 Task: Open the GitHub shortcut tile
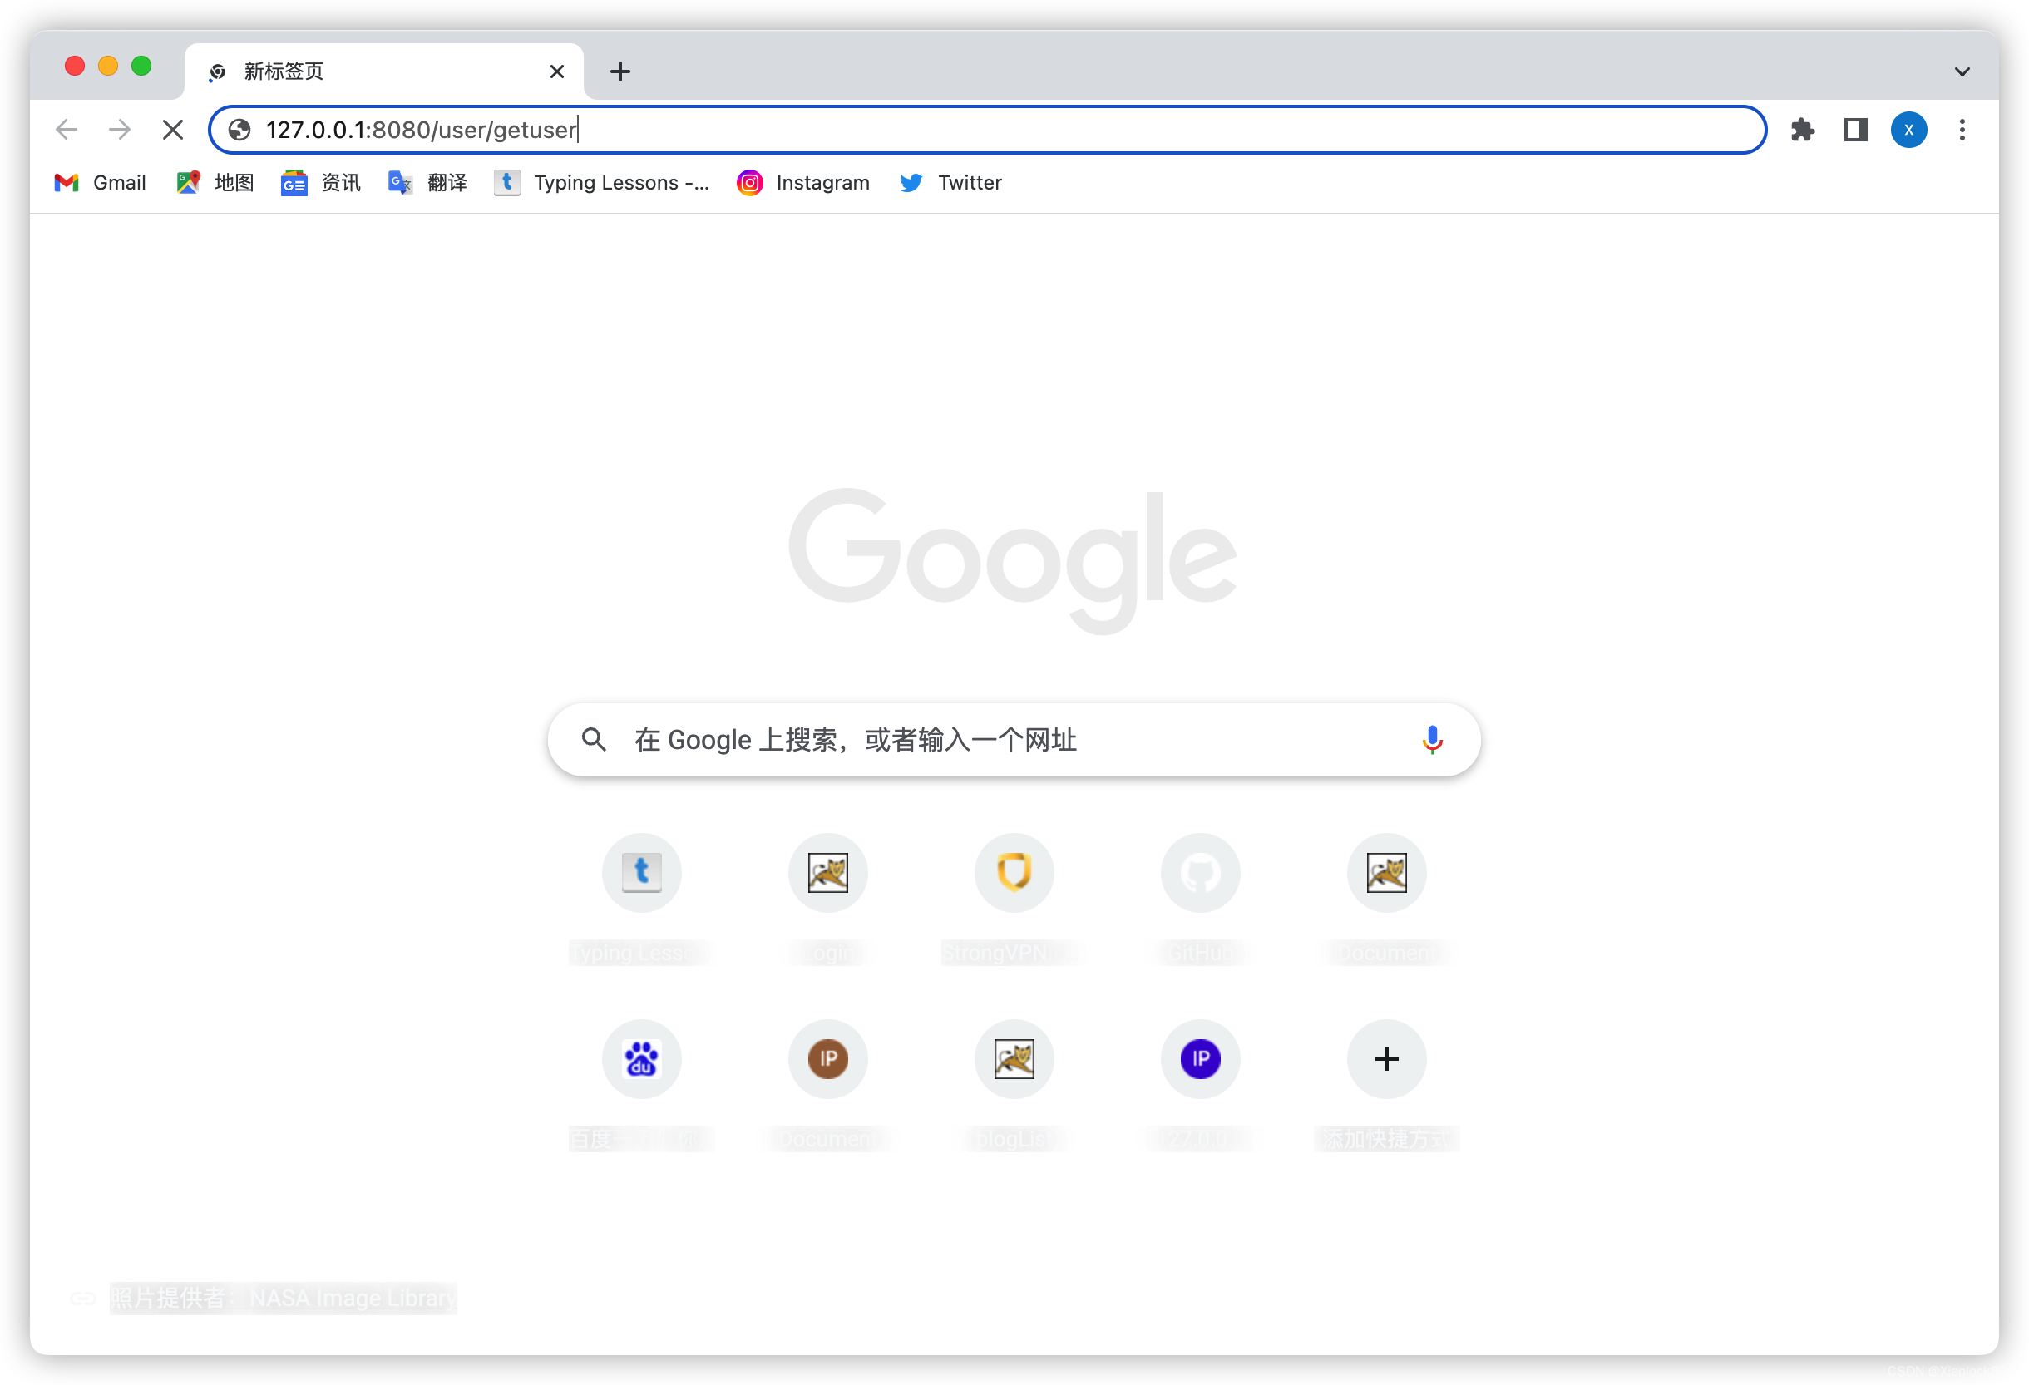tap(1201, 899)
